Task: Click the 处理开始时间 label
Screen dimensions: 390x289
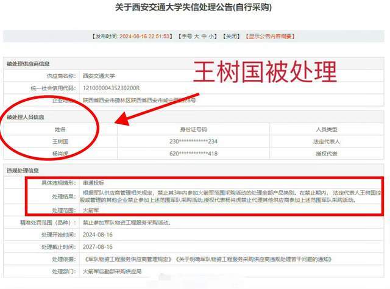Action: (x=58, y=235)
